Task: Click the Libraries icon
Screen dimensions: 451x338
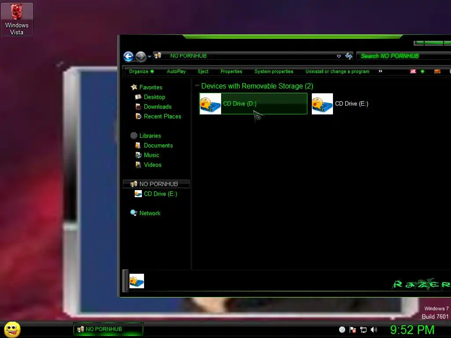Action: (x=134, y=136)
